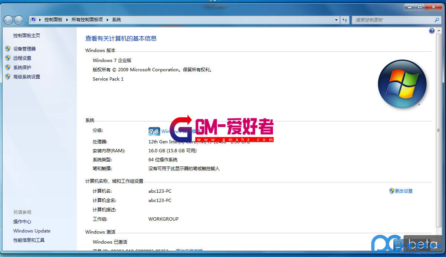The width and height of the screenshot is (446, 257).
Task: Click abc123-PC in the 计算机全名 row
Action: coord(160,200)
